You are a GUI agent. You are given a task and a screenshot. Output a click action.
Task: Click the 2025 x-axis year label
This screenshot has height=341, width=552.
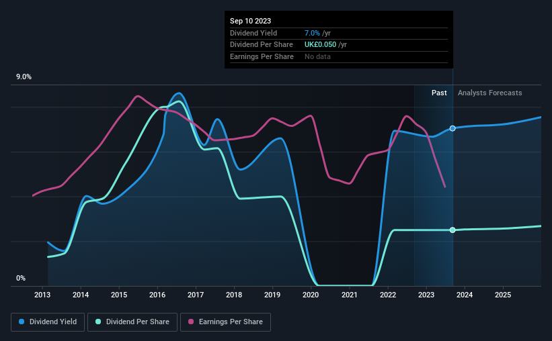click(503, 295)
